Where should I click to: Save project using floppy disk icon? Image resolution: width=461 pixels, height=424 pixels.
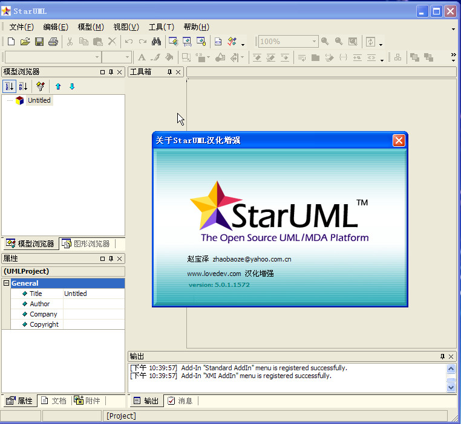[39, 42]
